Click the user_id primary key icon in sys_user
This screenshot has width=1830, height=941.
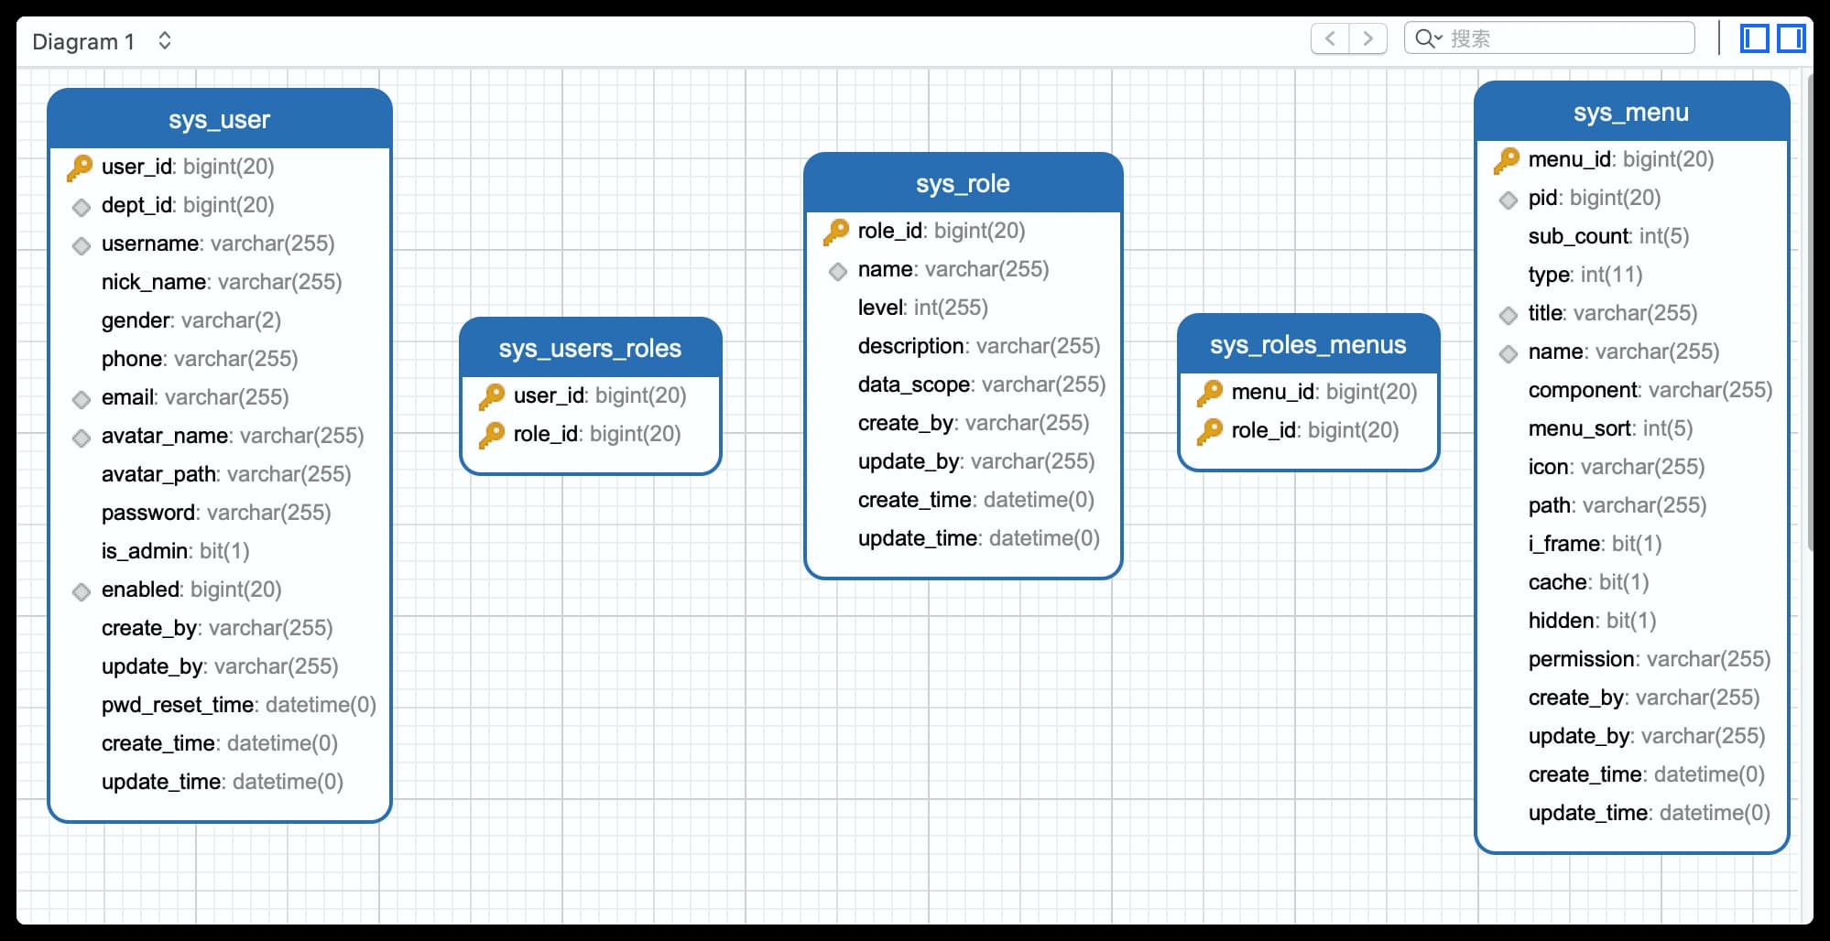tap(80, 168)
